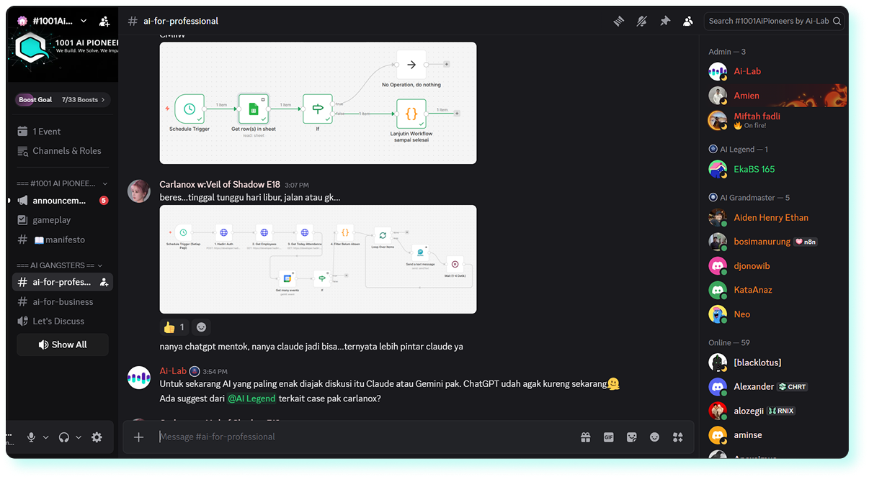Click the role badge beside Ai-Lab's name in chat
The image size is (869, 479).
click(195, 371)
